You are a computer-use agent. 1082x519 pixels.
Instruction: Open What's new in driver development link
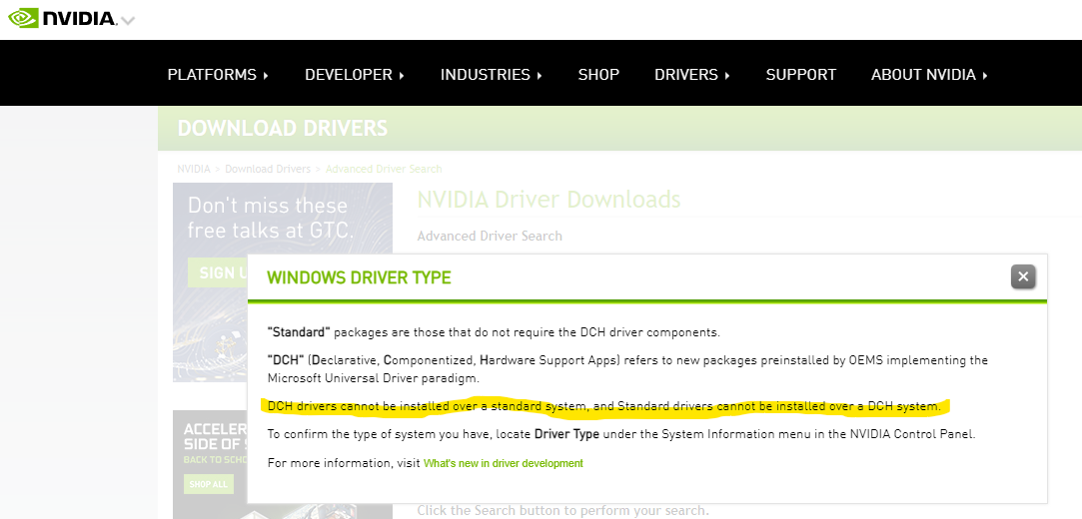(504, 464)
